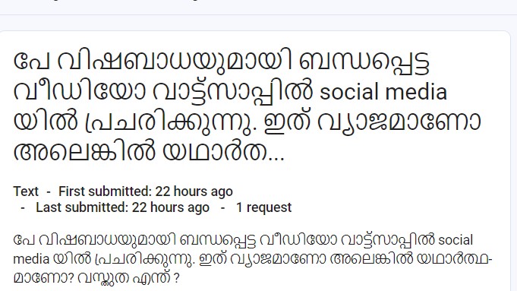Image resolution: width=517 pixels, height=291 pixels.
Task: Click 'First submitted: 22 hours ago' label
Action: 146,191
